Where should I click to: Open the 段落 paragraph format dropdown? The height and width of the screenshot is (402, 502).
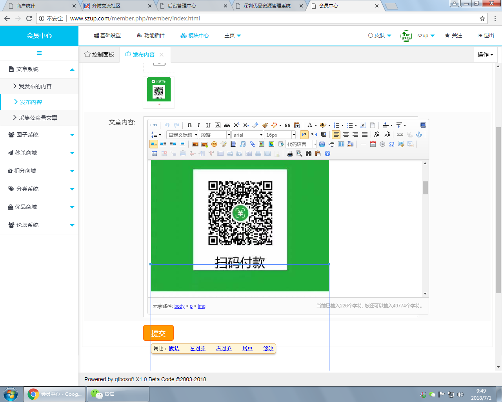pyautogui.click(x=215, y=135)
